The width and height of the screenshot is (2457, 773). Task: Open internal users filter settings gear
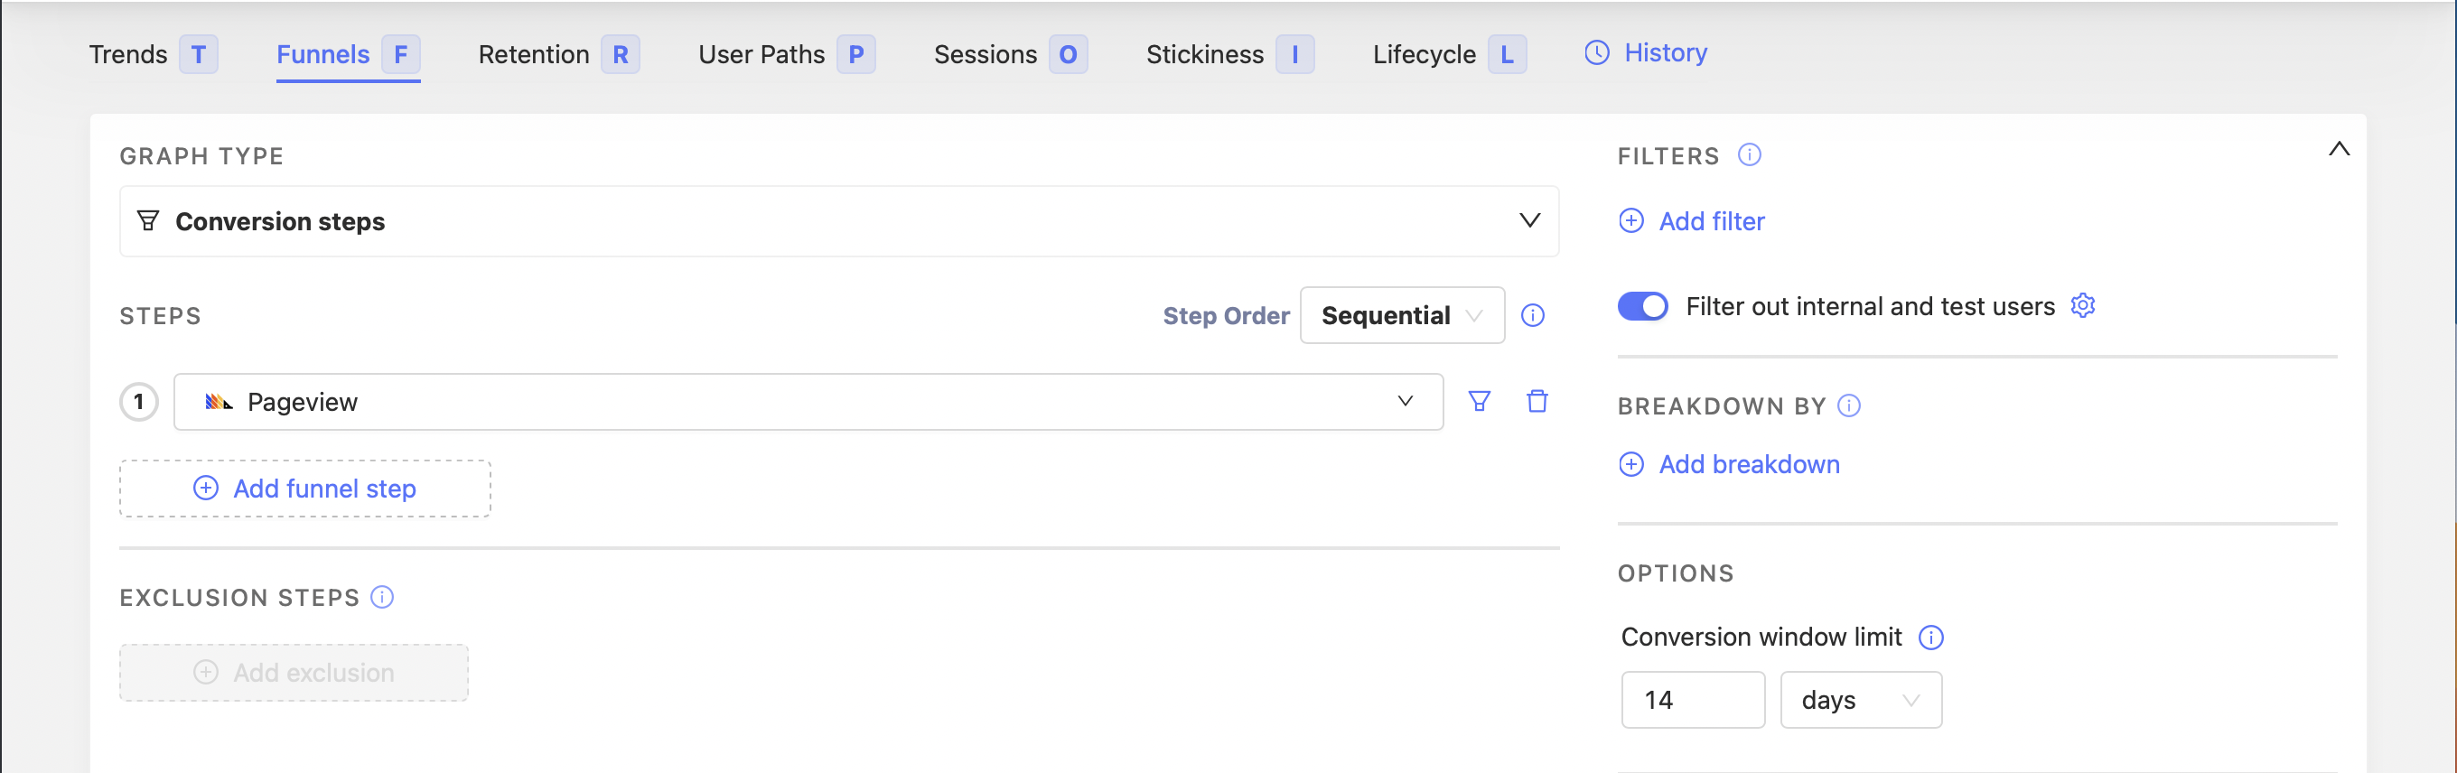pos(2083,305)
